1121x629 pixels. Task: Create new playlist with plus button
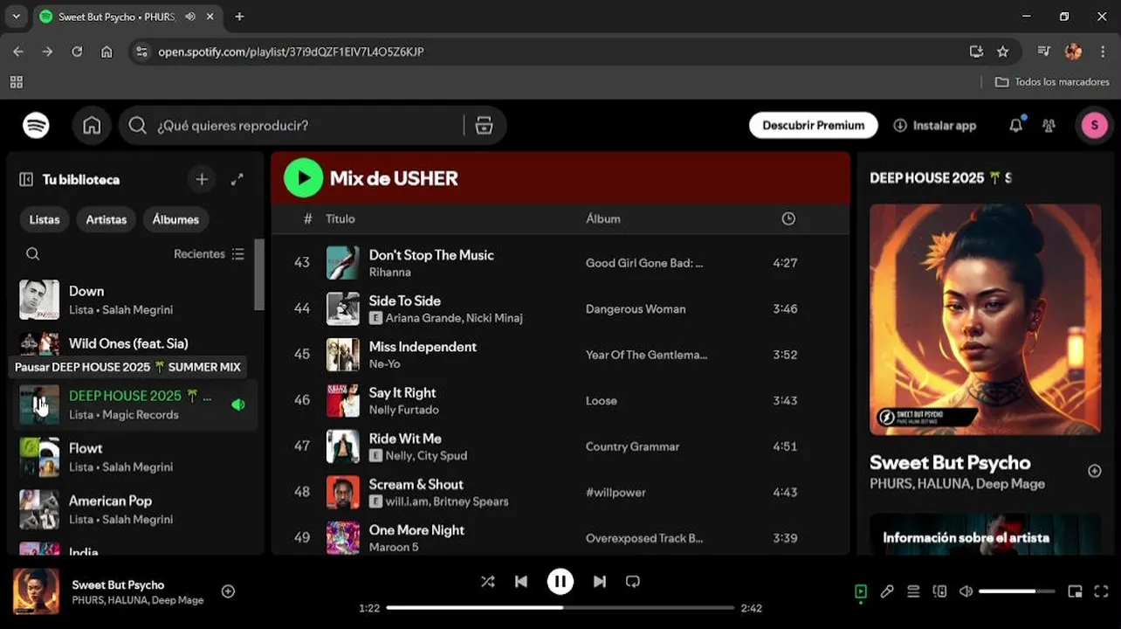pos(202,179)
